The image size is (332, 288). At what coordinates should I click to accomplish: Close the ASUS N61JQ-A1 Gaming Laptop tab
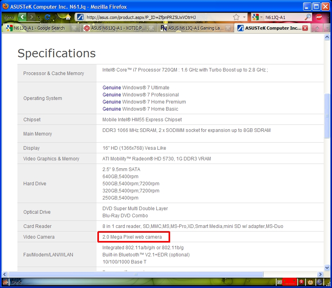tap(228, 28)
